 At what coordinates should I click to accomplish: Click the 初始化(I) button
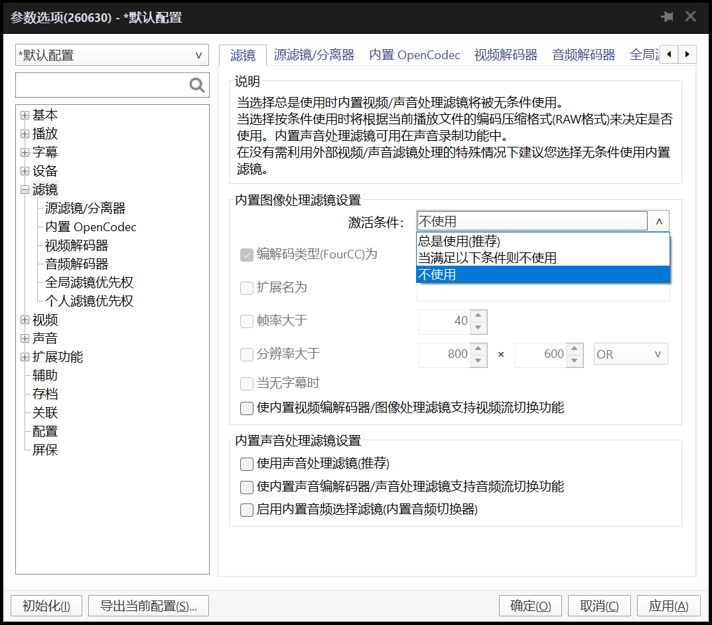point(46,606)
